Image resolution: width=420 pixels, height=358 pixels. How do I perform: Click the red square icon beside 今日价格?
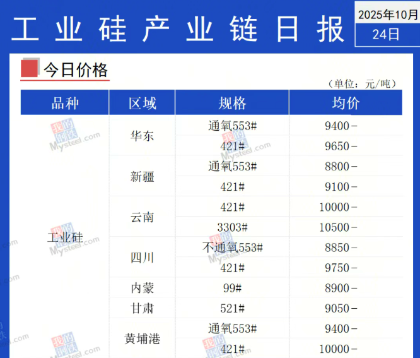pos(30,68)
